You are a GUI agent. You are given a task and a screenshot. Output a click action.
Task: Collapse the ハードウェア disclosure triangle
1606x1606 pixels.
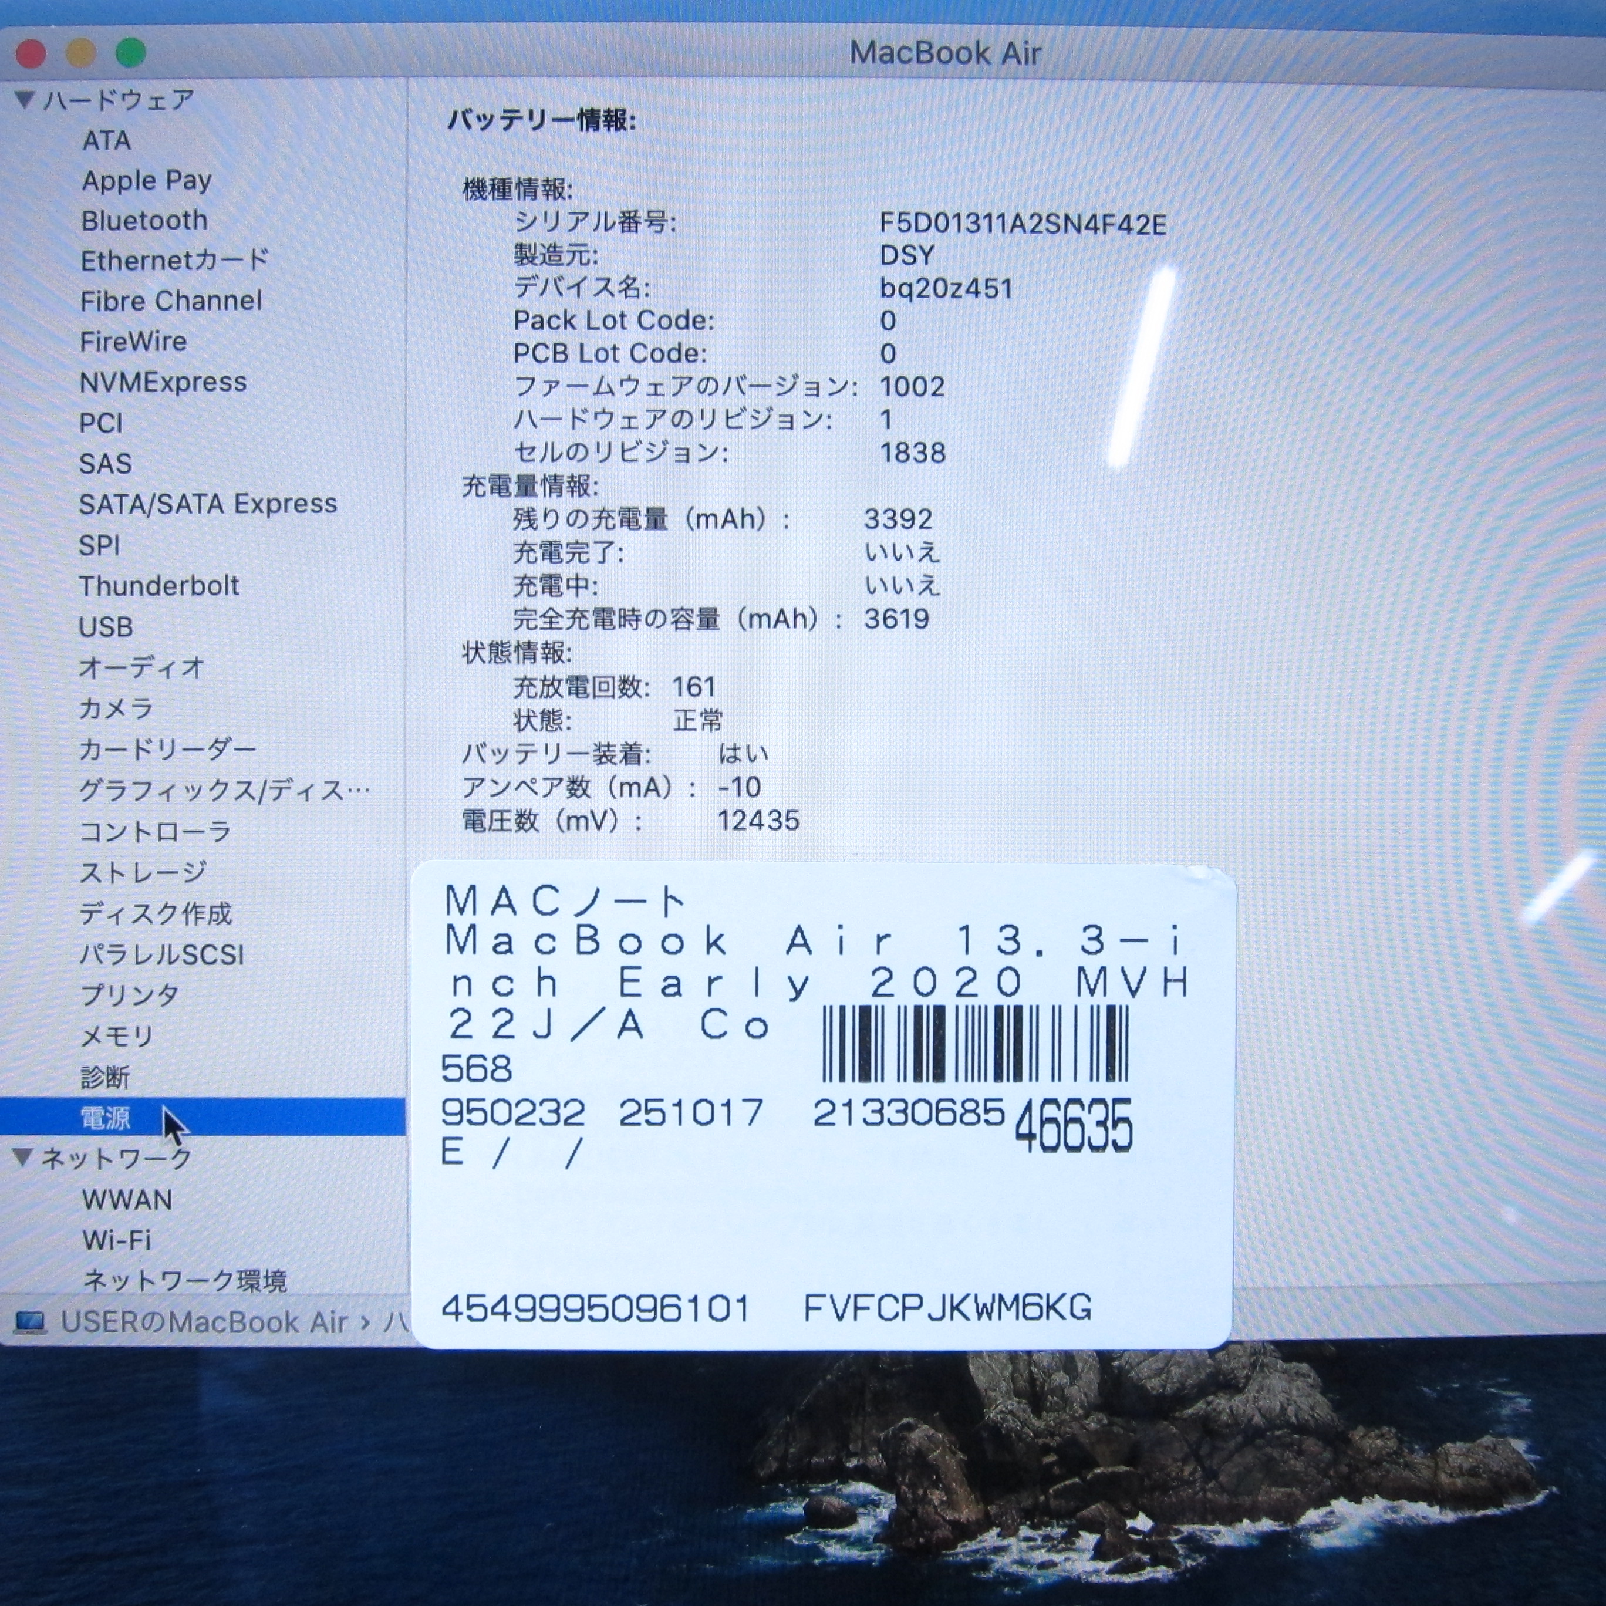point(24,100)
